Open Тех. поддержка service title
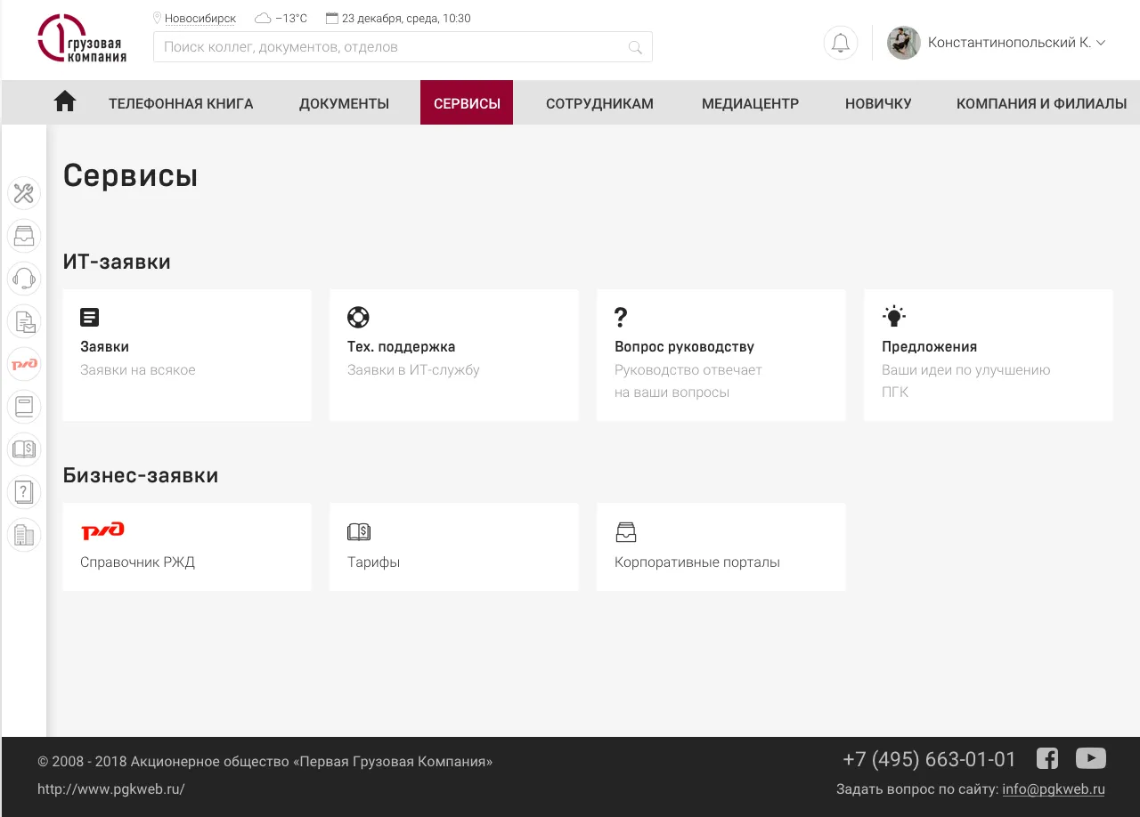The image size is (1140, 817). pyautogui.click(x=401, y=347)
